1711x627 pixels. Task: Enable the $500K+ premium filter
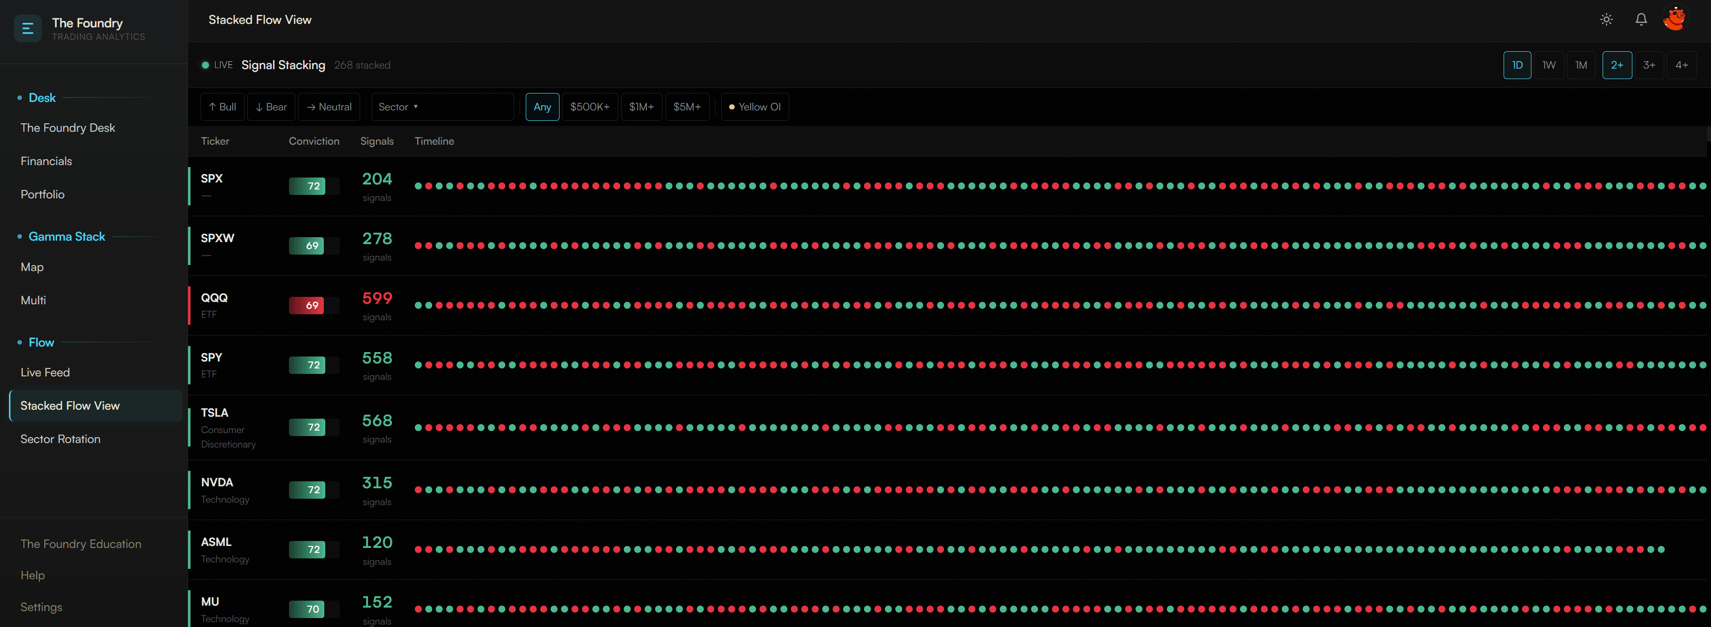[x=589, y=107]
